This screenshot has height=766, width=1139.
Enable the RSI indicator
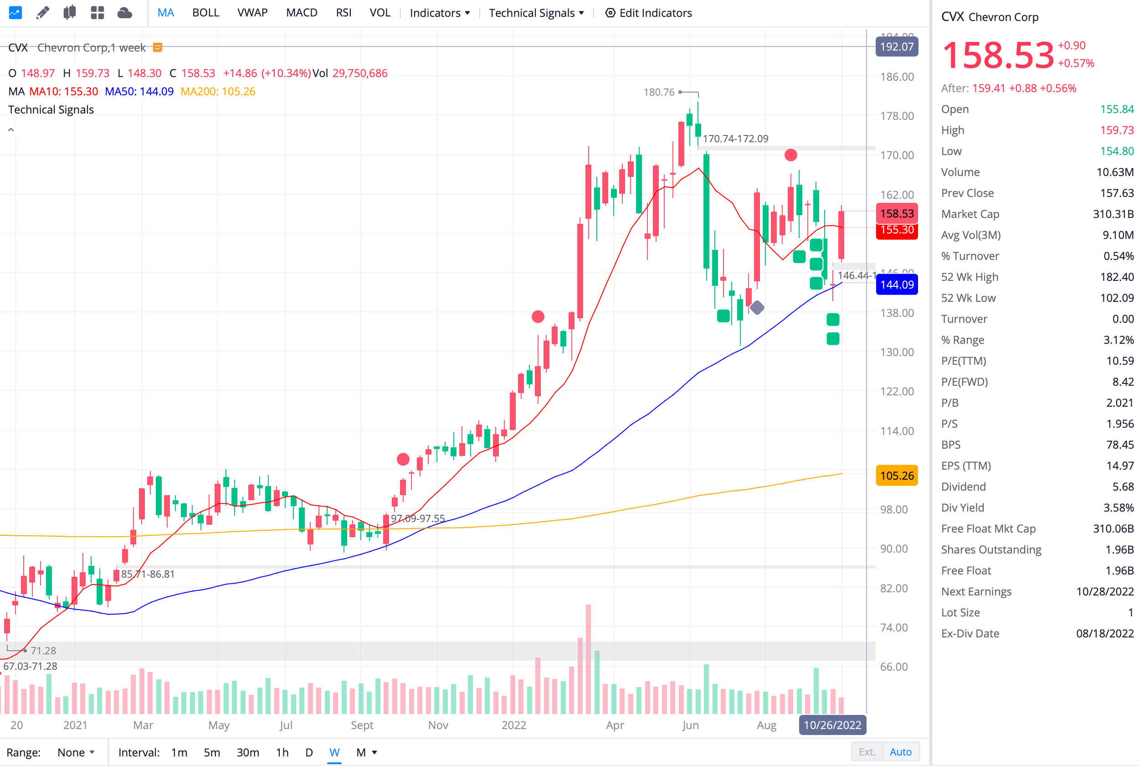(x=344, y=13)
